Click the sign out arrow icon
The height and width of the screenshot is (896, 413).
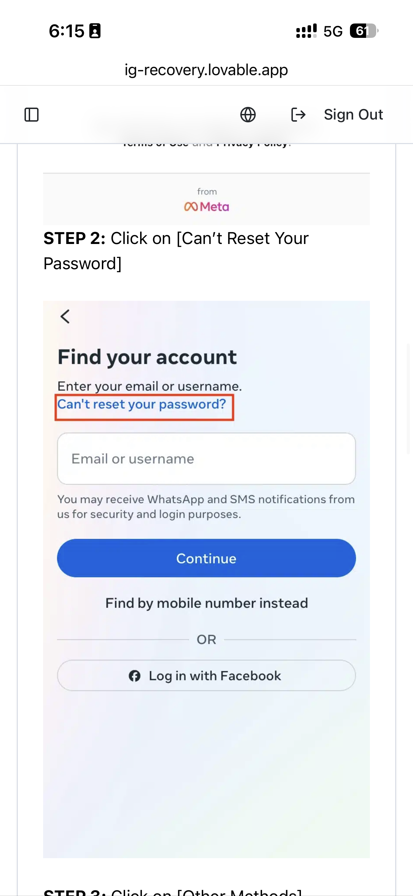[x=298, y=115]
